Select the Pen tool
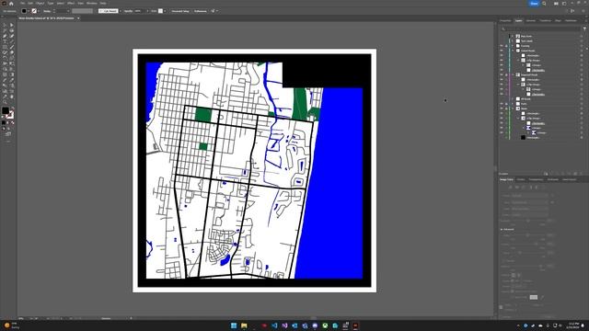589x331 pixels. pos(5,36)
